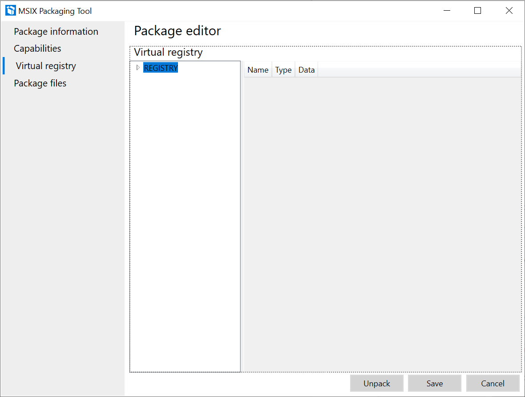525x397 pixels.
Task: Maximize the MSIX Packaging Tool window
Action: click(478, 11)
